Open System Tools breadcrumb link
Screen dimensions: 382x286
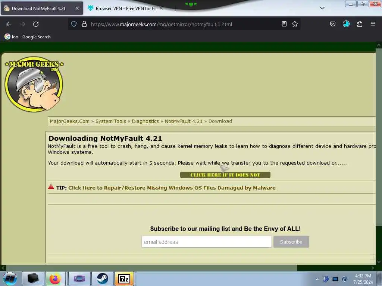click(x=110, y=121)
